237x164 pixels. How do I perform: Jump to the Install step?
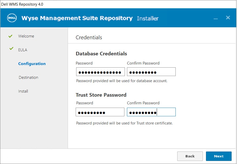tap(23, 91)
